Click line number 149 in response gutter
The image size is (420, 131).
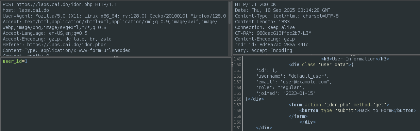coord(237,59)
